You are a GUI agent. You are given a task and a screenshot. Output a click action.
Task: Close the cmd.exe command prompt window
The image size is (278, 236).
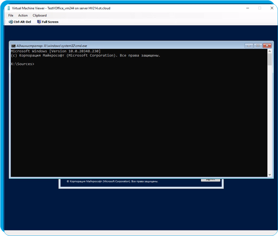tap(267, 45)
